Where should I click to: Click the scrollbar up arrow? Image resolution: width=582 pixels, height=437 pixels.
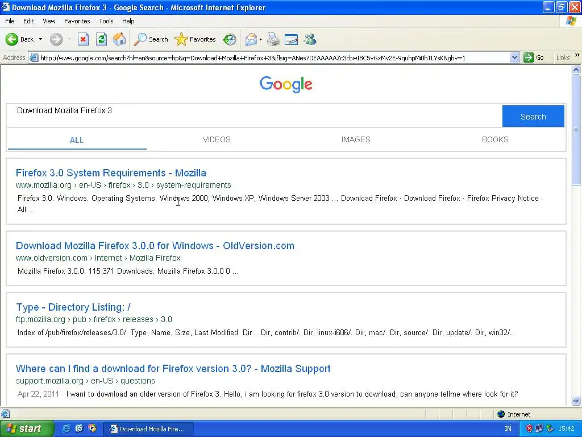[576, 69]
